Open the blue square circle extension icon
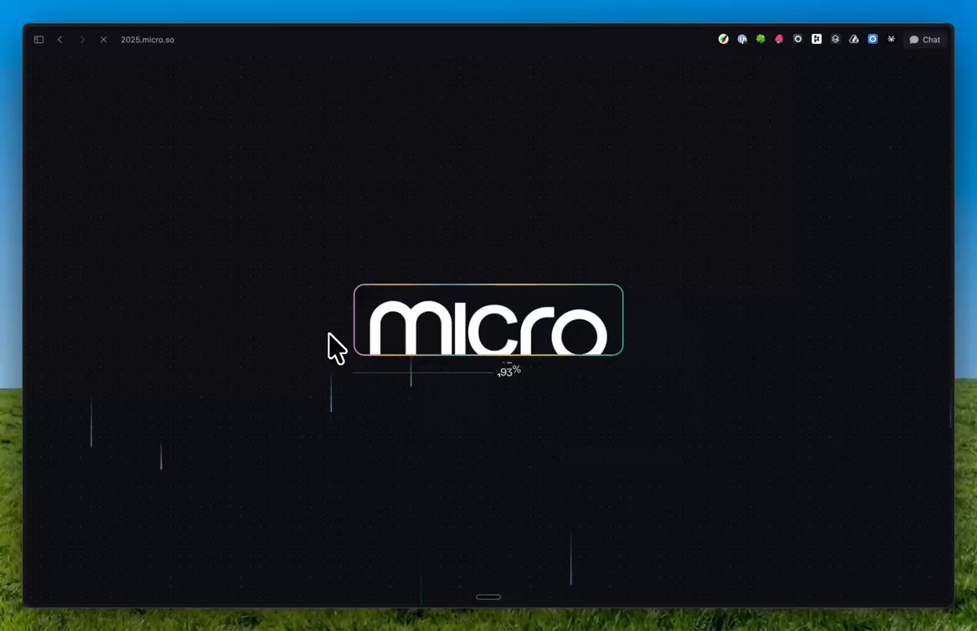Screen dimensions: 977x631 pos(873,39)
